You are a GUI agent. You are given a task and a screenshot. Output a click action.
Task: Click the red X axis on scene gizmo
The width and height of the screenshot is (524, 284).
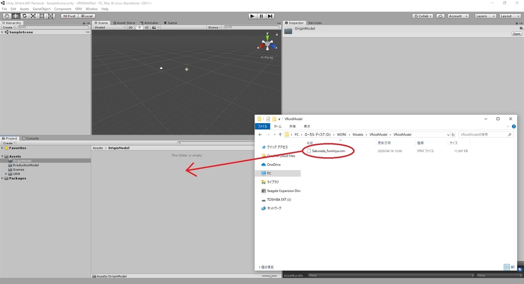pyautogui.click(x=261, y=46)
